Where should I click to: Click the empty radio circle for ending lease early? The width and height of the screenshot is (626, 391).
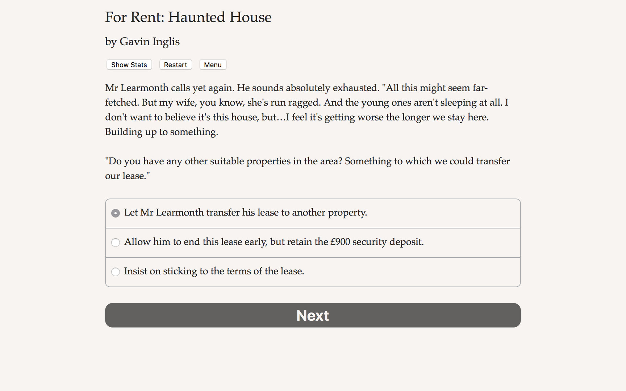click(x=115, y=243)
